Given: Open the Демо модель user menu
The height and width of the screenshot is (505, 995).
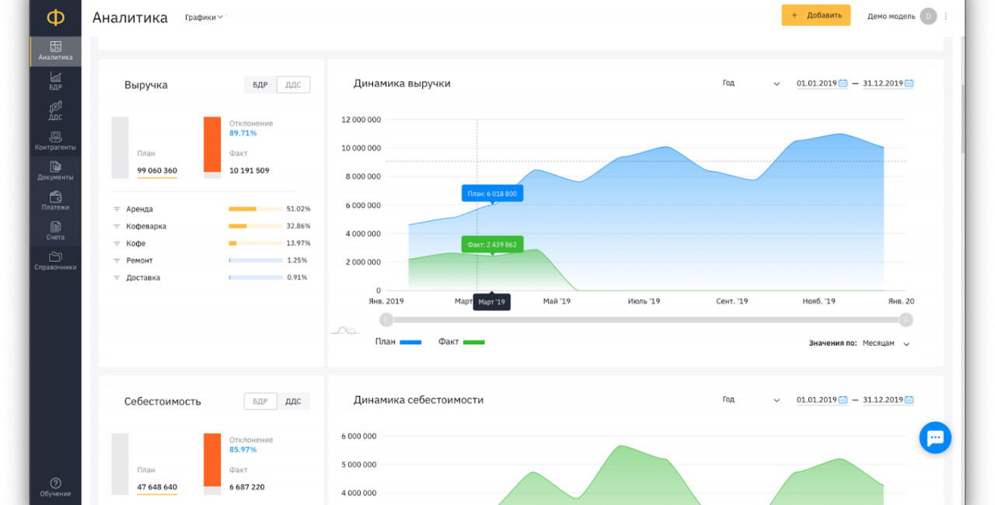Looking at the screenshot, I should 902,16.
